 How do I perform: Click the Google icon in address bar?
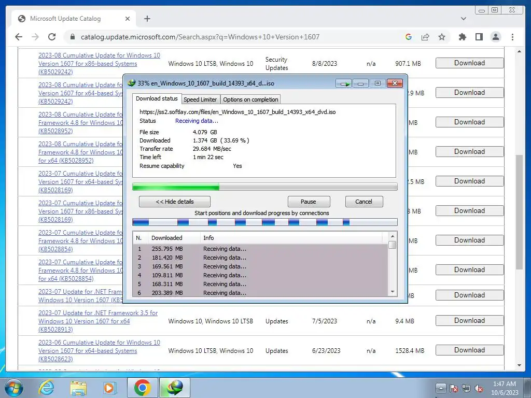tap(409, 37)
